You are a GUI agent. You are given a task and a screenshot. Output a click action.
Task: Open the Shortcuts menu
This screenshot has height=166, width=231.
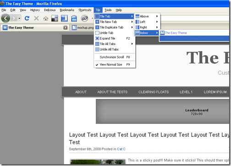[85, 10]
